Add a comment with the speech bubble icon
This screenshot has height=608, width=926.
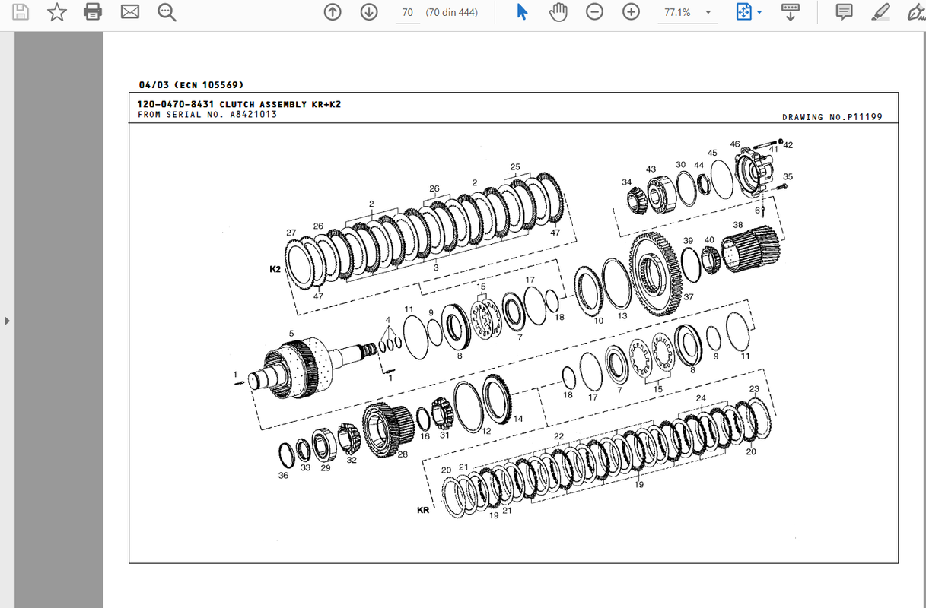pos(844,12)
